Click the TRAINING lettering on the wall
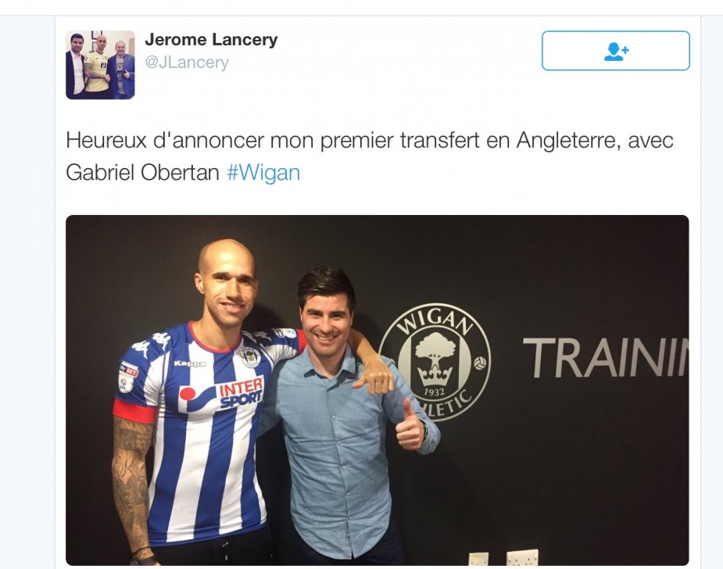 point(606,359)
